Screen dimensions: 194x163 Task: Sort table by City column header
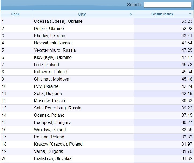(x=83, y=14)
